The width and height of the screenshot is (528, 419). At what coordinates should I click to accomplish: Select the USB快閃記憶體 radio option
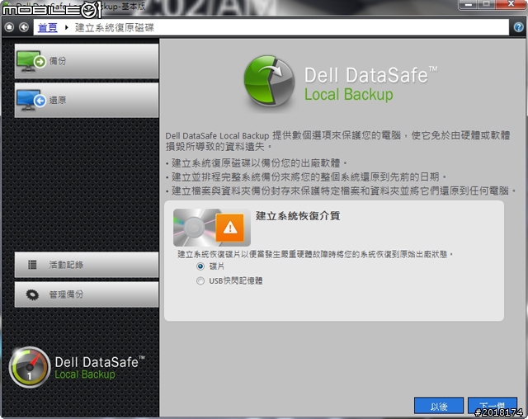pos(200,280)
